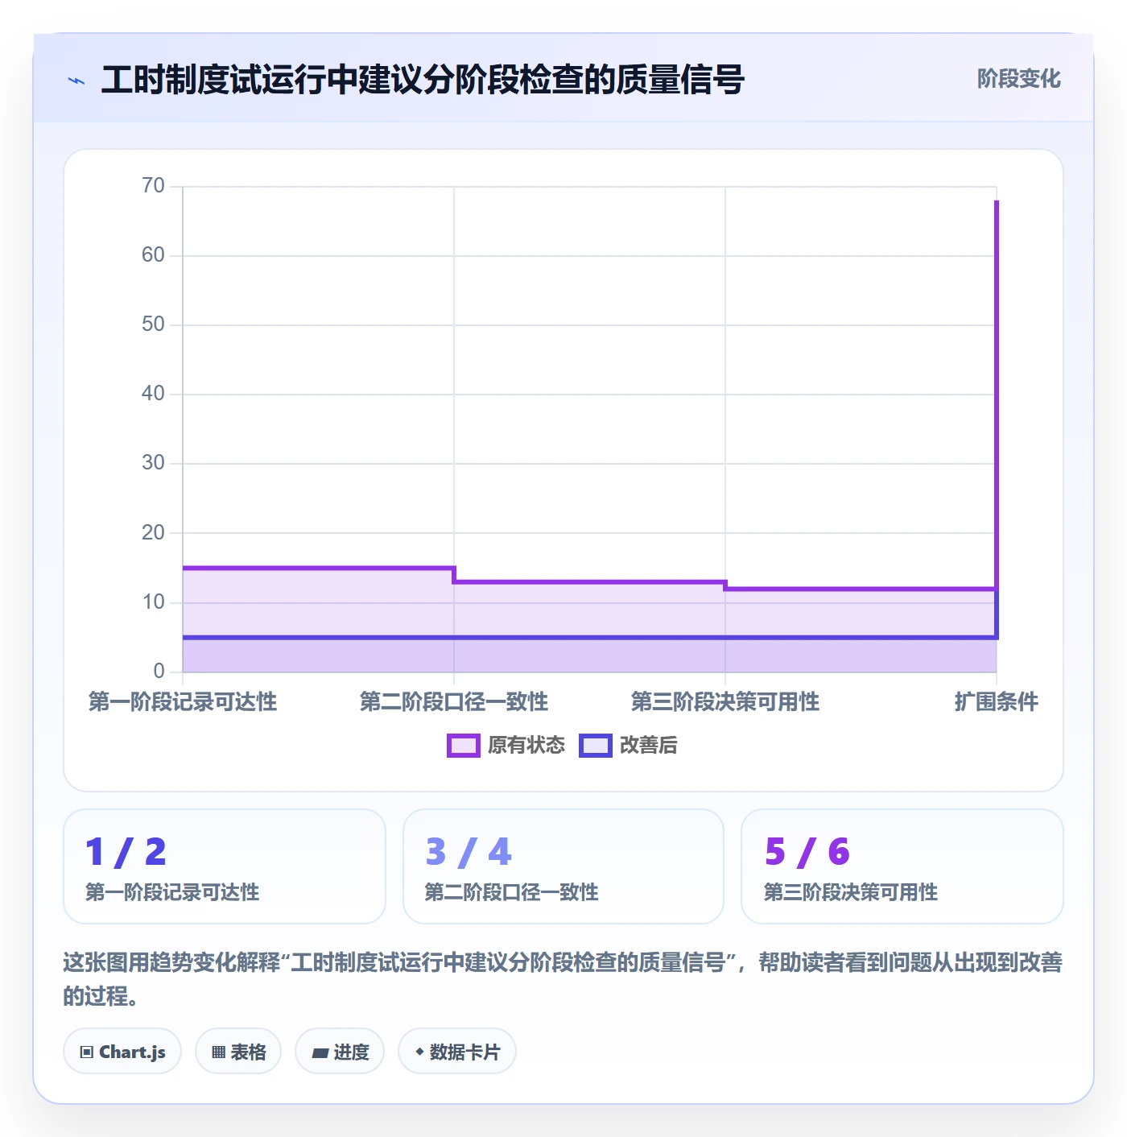Click the description paragraph starting 这张图用趋势变化

(x=563, y=979)
